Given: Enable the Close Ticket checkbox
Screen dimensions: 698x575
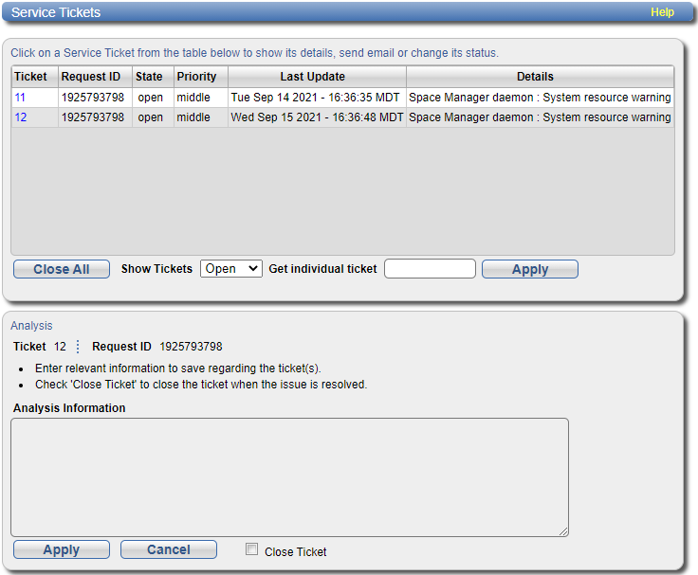Looking at the screenshot, I should click(x=251, y=549).
